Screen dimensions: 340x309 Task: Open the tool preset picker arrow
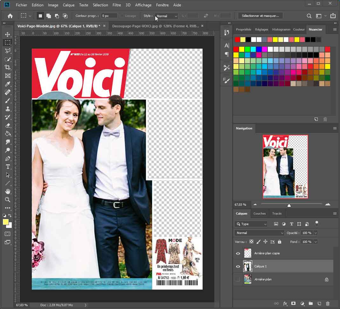[x=30, y=16]
